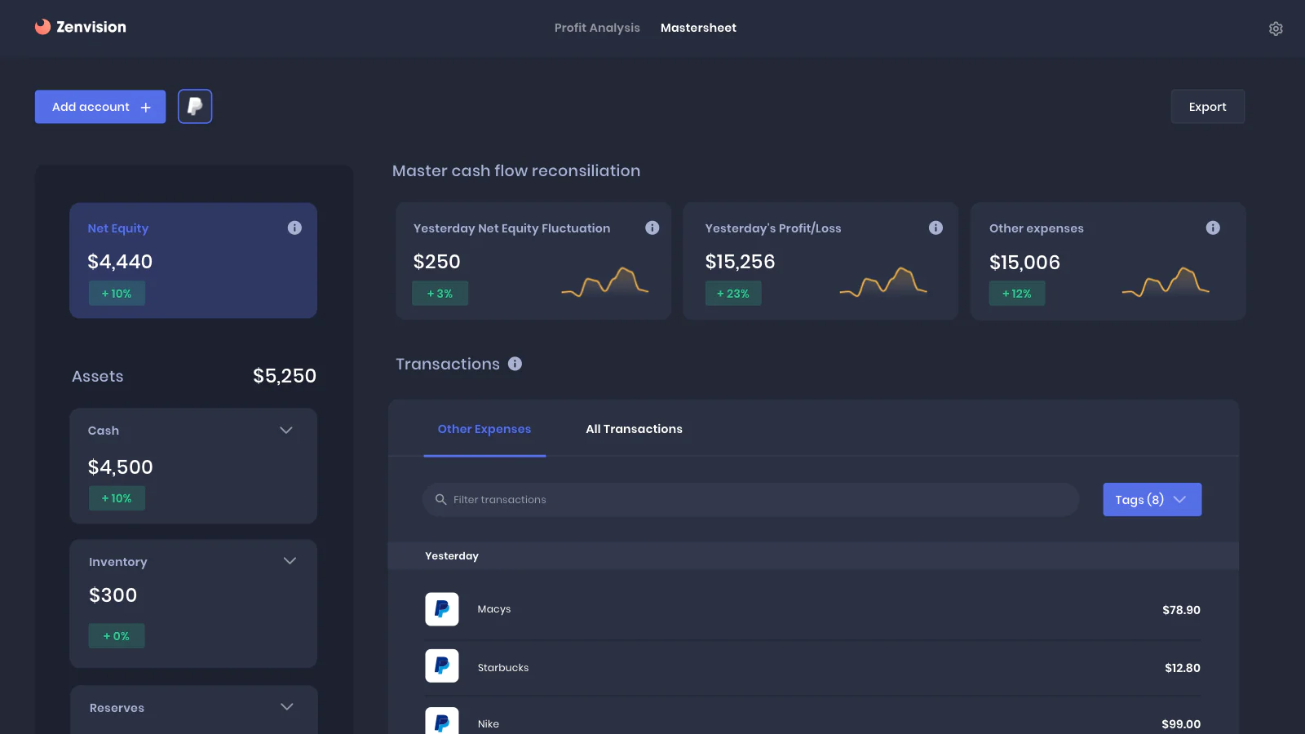Open the Mastersheet page

point(698,28)
